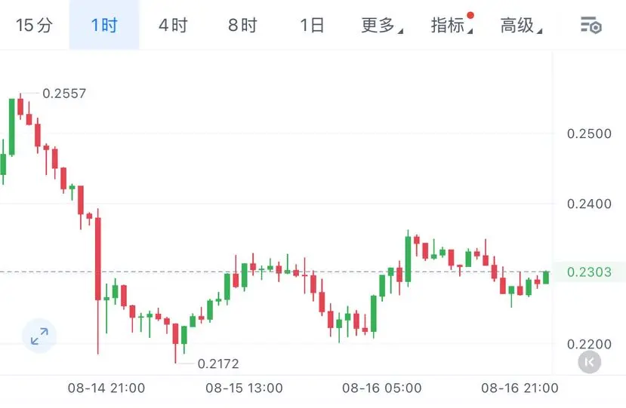The image size is (626, 408).
Task: Select the 1时 timeframe tab
Action: pos(104,25)
